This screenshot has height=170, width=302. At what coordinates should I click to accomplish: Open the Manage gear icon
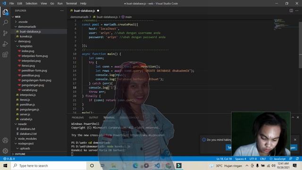pyautogui.click(x=5, y=151)
